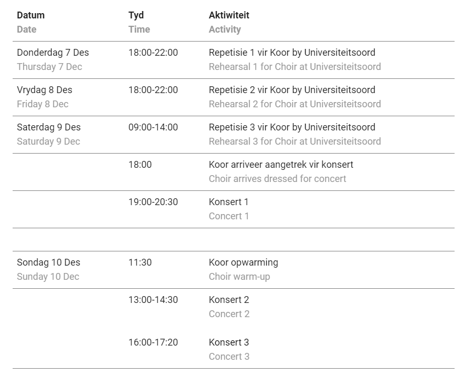Click the Datum column header
The height and width of the screenshot is (385, 463).
click(31, 15)
